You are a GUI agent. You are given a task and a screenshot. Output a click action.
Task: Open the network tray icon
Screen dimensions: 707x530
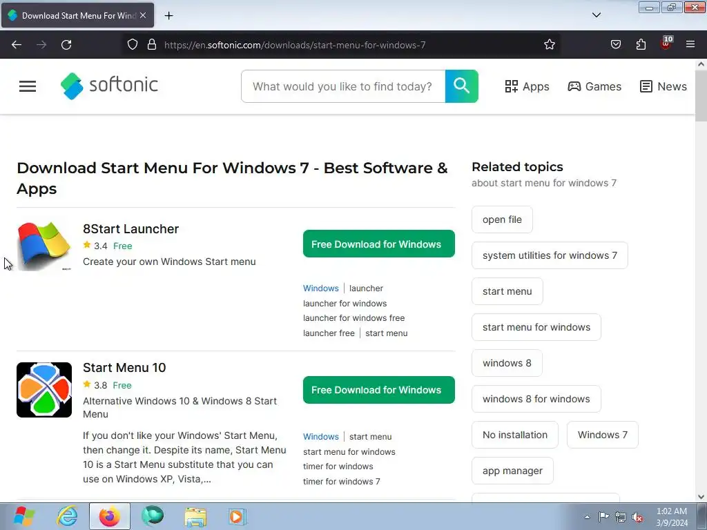tap(621, 517)
